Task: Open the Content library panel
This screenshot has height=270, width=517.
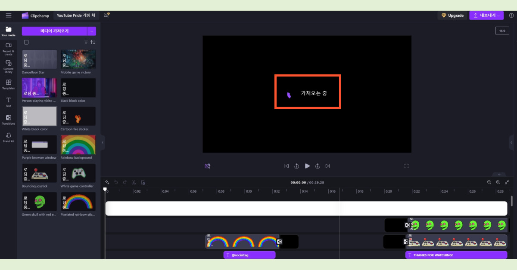Action: (8, 67)
